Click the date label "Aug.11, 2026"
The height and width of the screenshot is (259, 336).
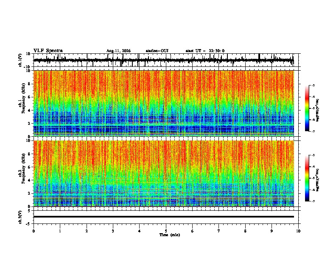[118, 51]
